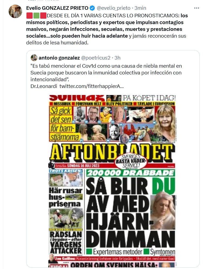Click the red-green-red emoji squares in tweet
Image resolution: width=204 pixels, height=269 pixels.
[x=36, y=16]
